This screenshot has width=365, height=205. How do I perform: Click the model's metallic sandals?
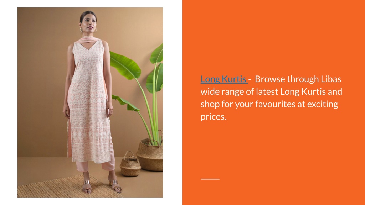pos(101,186)
